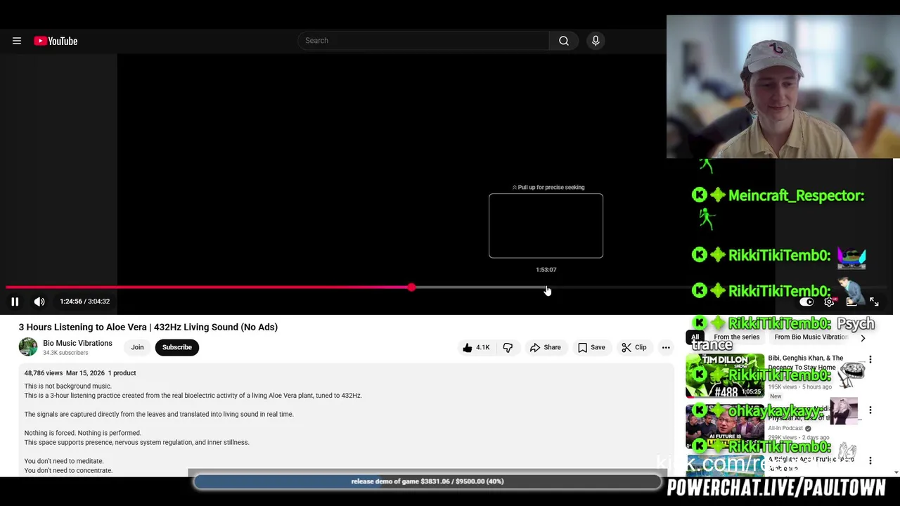Open 'Bibi, Genghis Khan' video title
This screenshot has width=900, height=506.
click(x=806, y=363)
